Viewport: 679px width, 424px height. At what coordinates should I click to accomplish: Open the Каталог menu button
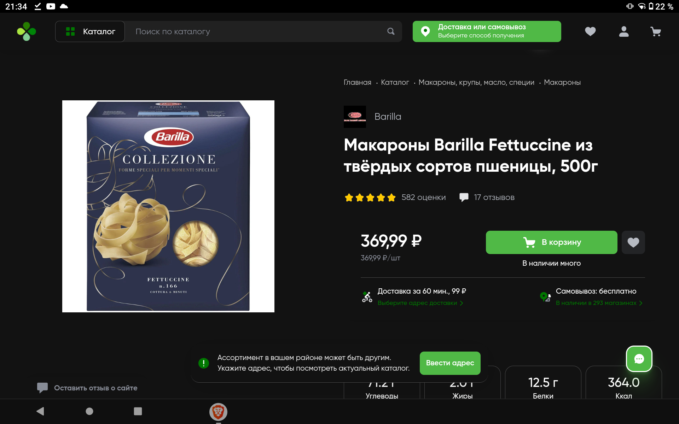(x=90, y=31)
